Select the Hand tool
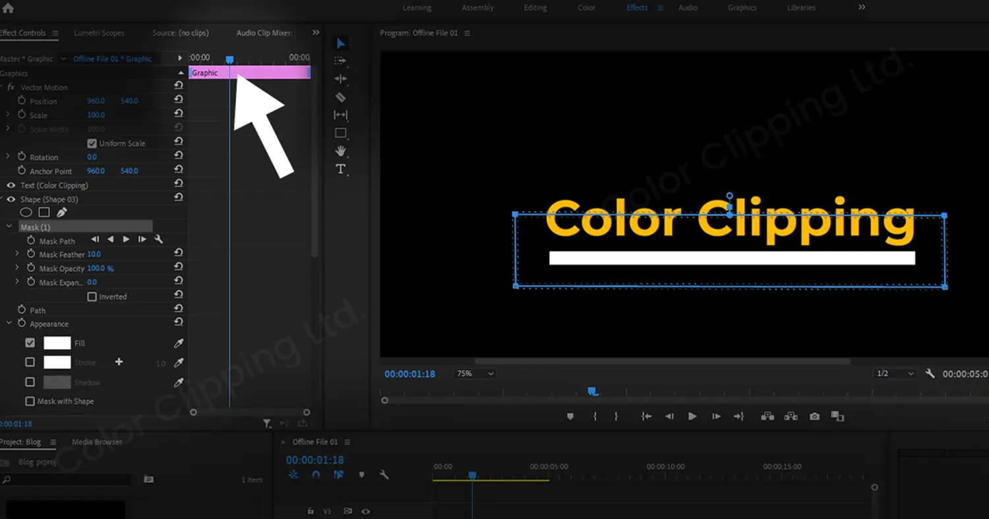The height and width of the screenshot is (519, 989). pyautogui.click(x=341, y=151)
